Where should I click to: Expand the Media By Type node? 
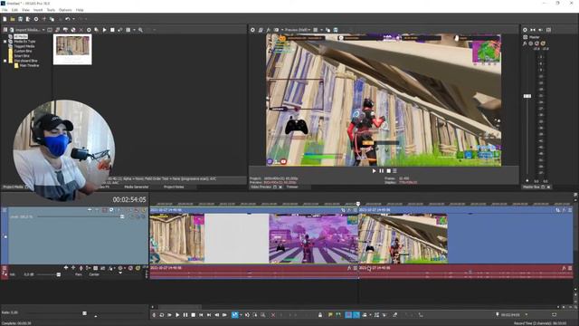tap(5, 42)
